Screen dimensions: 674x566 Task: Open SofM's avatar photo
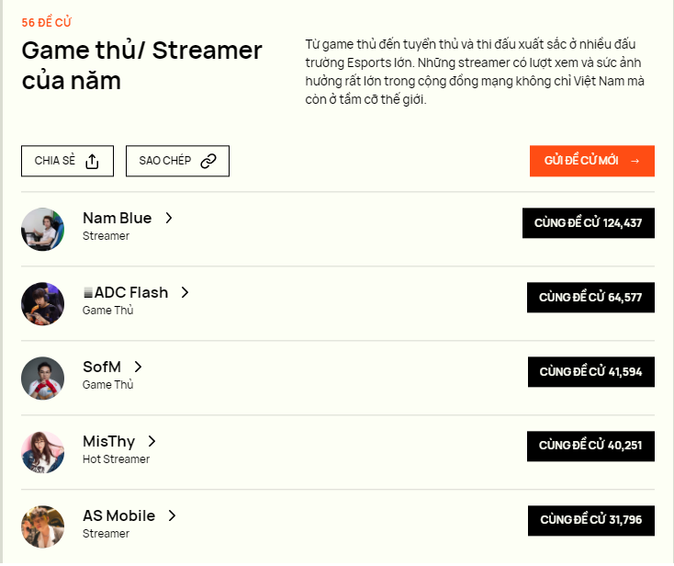coord(42,378)
